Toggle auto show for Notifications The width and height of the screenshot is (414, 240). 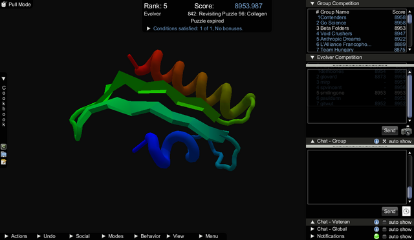(x=384, y=236)
